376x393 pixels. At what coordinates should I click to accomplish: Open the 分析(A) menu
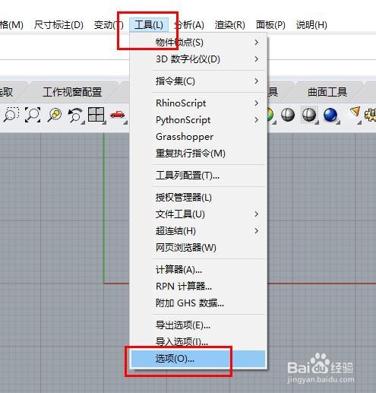189,25
